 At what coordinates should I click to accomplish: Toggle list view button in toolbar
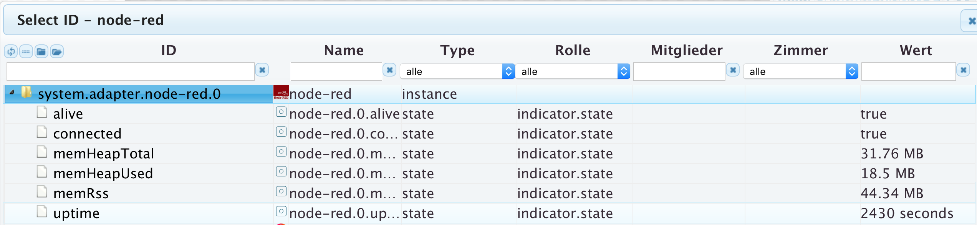click(26, 51)
